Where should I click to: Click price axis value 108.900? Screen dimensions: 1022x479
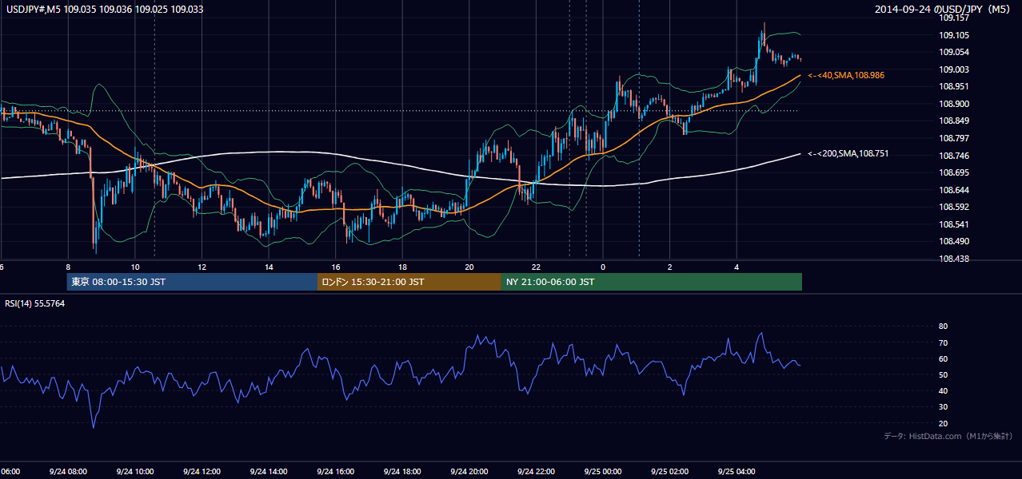click(x=953, y=104)
